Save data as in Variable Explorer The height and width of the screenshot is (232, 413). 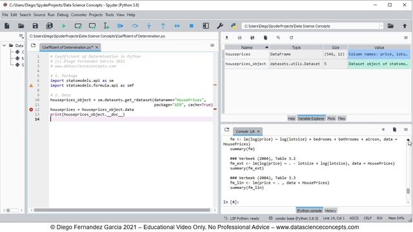(252, 38)
